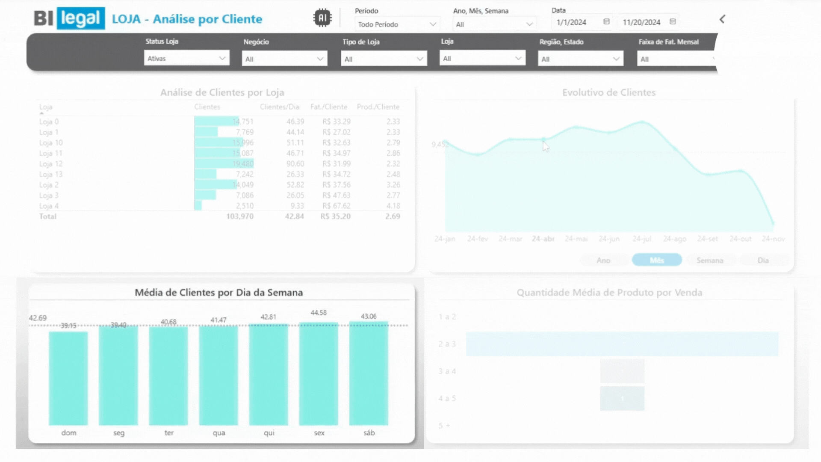Viewport: 821px width, 462px height.
Task: Open the end date calendar icon
Action: click(x=672, y=22)
